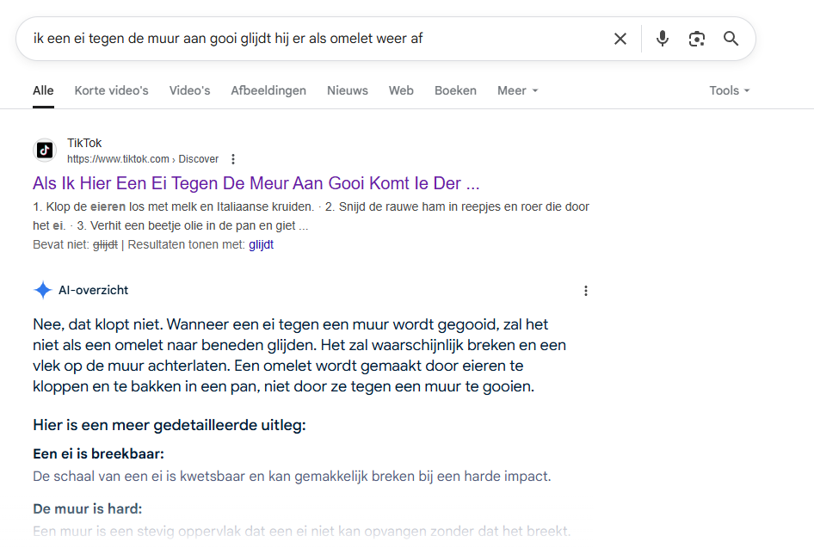Click the 'De muur is hard:' subheading
The image size is (814, 548).
tap(87, 508)
